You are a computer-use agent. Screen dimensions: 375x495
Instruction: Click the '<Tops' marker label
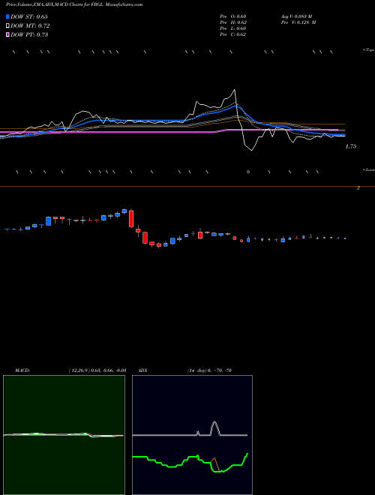[368, 50]
